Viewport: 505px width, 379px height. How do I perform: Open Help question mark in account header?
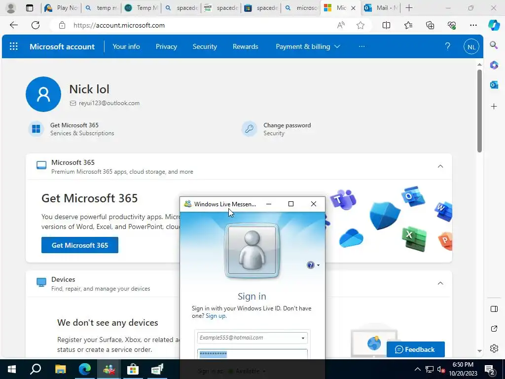[x=447, y=46]
